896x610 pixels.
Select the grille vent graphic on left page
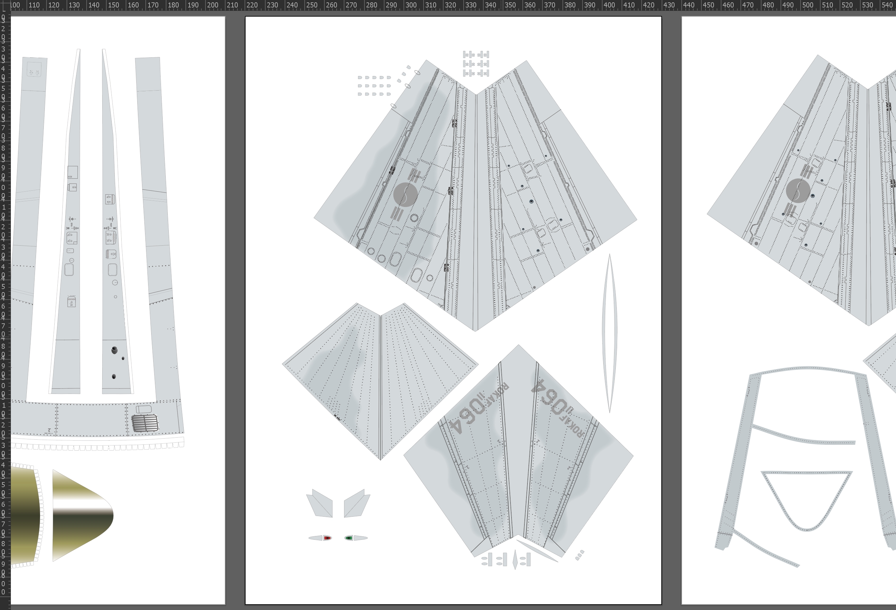[145, 423]
